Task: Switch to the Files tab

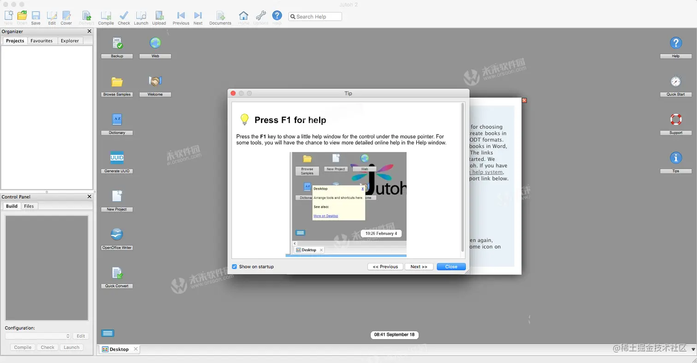Action: (29, 206)
